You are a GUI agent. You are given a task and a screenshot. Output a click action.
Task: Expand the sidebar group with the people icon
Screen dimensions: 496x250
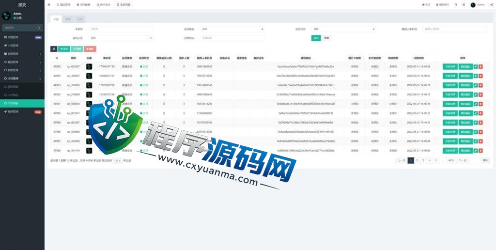coord(22,54)
